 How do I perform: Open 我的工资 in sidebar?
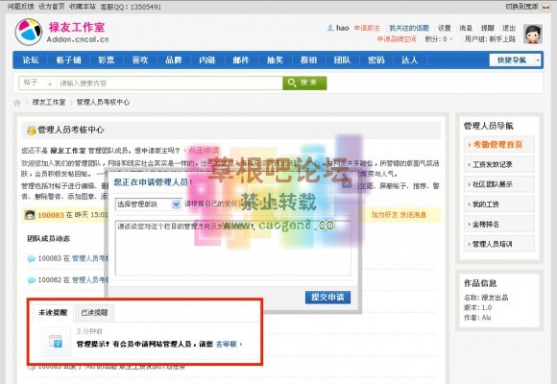499,204
